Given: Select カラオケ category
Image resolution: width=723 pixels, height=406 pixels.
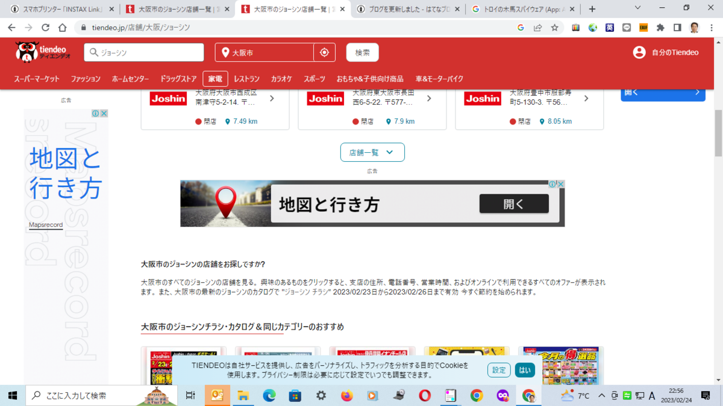Looking at the screenshot, I should coord(281,79).
